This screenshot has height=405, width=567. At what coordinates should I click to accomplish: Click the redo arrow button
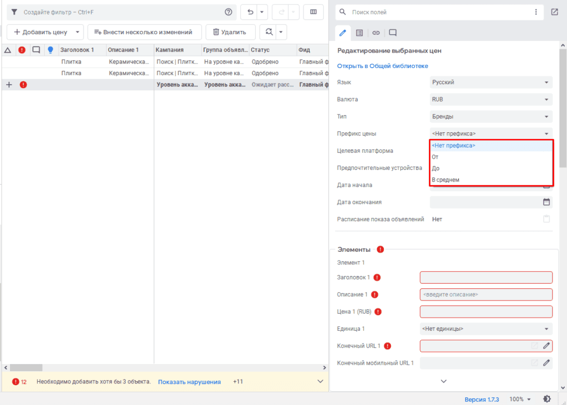281,12
